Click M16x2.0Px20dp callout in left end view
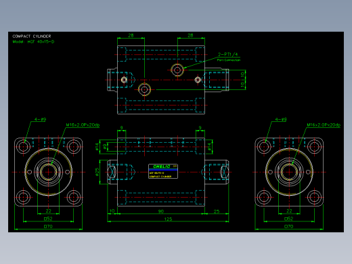The height and width of the screenshot is (264, 352). pyautogui.click(x=83, y=125)
